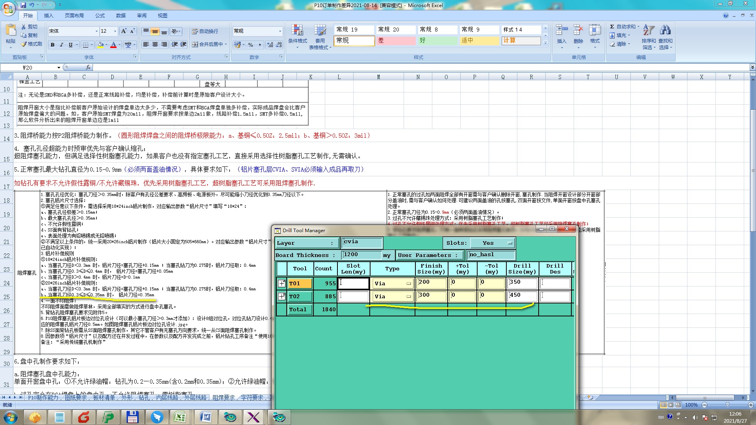Click the italic formatting icon
This screenshot has height=425, width=756.
coord(61,45)
